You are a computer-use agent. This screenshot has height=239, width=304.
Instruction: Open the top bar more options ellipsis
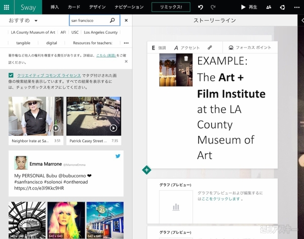[x=297, y=8]
